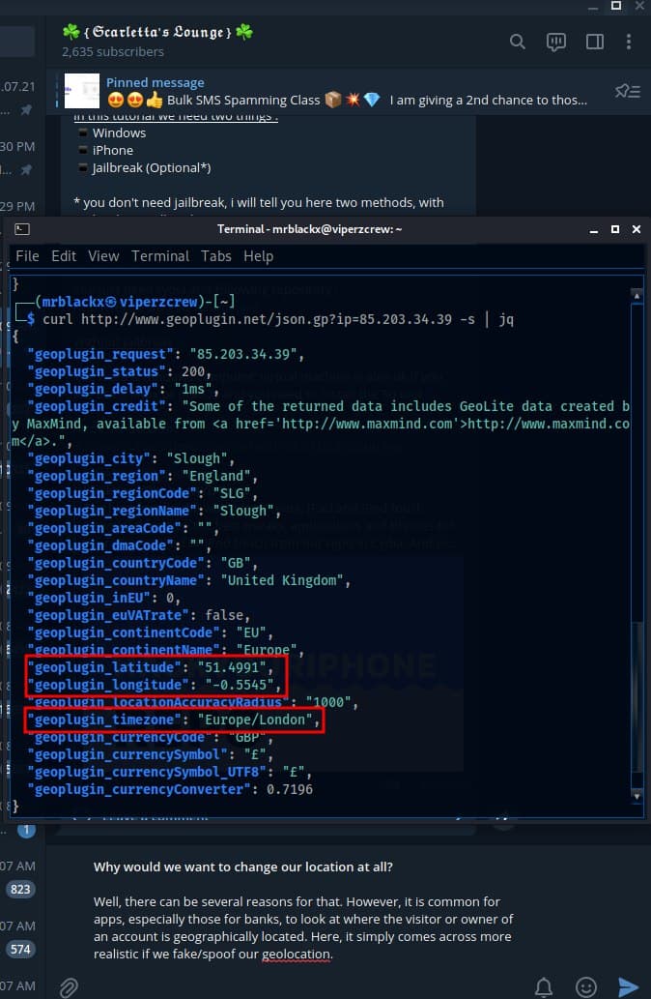The width and height of the screenshot is (651, 999).
Task: Click the terminal scrollbar down arrow
Action: tap(636, 796)
